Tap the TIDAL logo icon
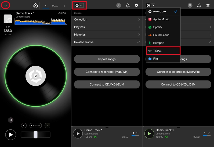Image resolution: width=214 pixels, height=147 pixels. tap(150, 51)
